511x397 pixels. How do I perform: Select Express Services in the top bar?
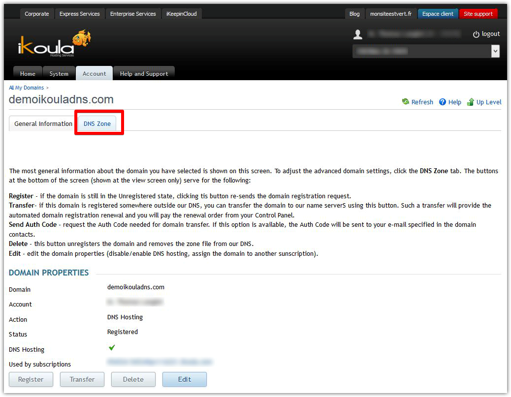point(79,13)
